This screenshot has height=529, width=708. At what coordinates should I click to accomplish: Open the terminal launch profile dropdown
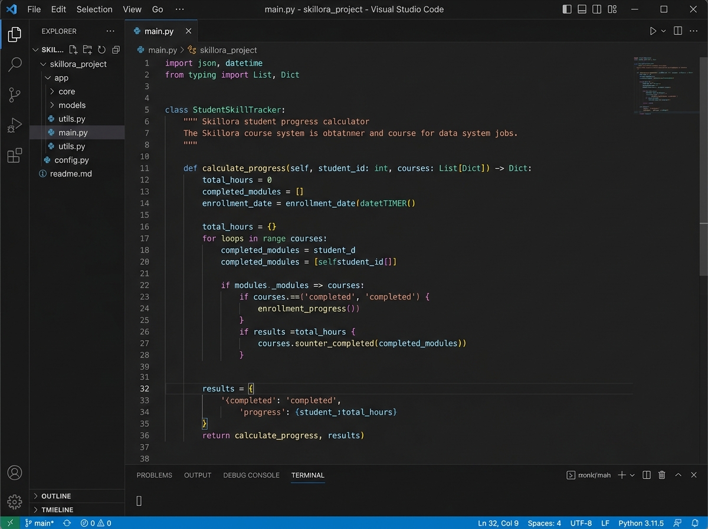point(632,475)
